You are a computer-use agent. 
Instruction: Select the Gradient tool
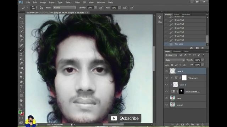(21, 68)
